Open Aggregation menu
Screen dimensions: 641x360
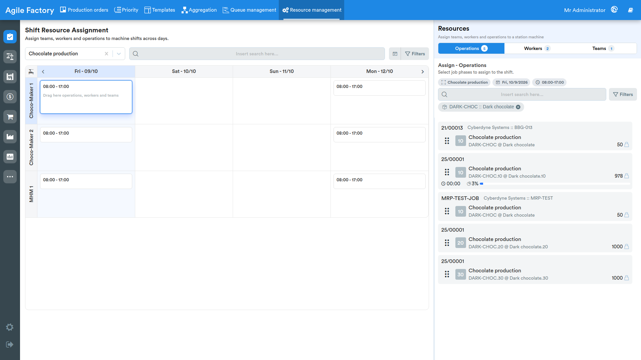(x=199, y=10)
